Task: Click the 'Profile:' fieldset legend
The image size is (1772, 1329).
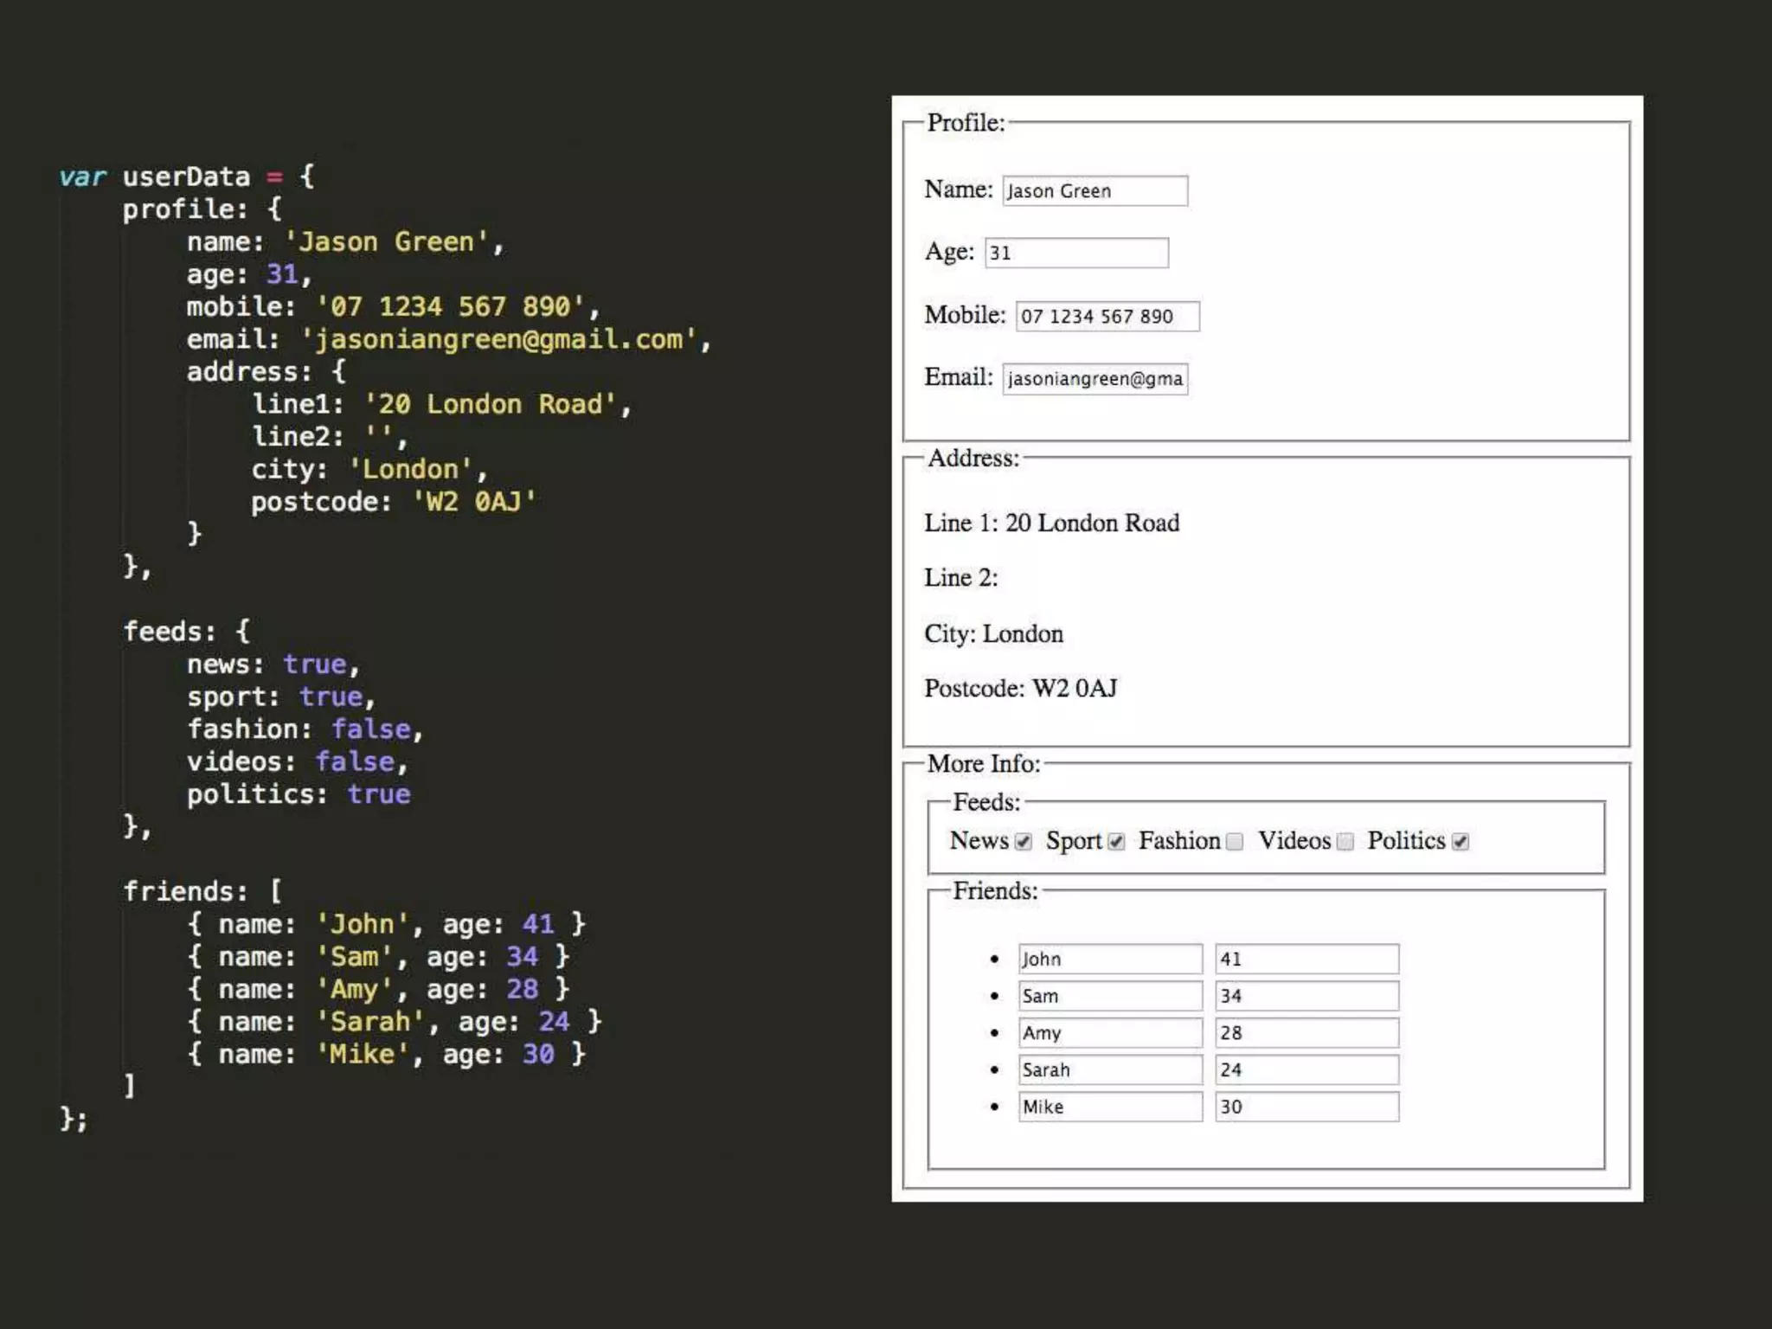Action: [966, 123]
